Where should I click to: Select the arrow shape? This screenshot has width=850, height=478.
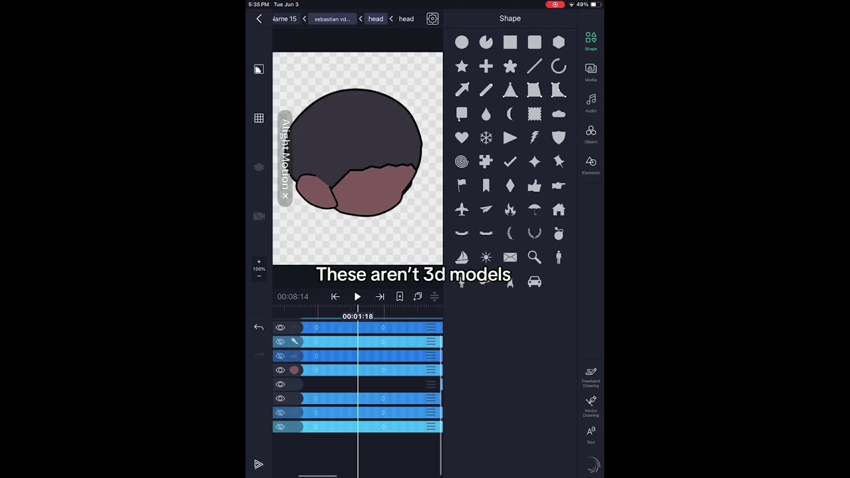(462, 90)
